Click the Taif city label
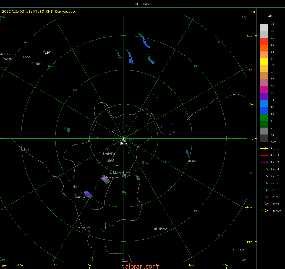 click(46, 53)
